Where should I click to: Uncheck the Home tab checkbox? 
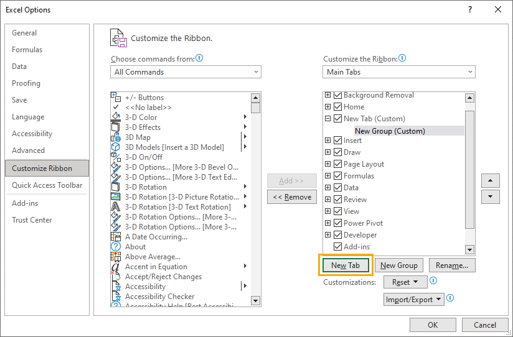pos(337,107)
